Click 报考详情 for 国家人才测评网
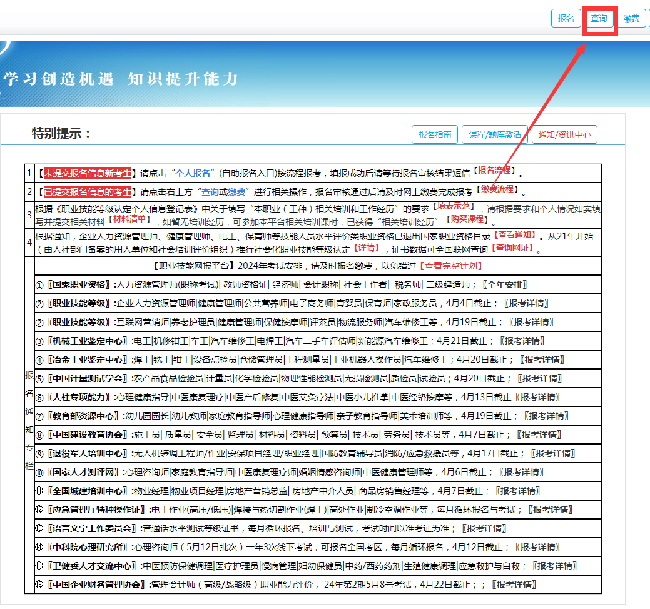650x609 pixels. [521, 472]
